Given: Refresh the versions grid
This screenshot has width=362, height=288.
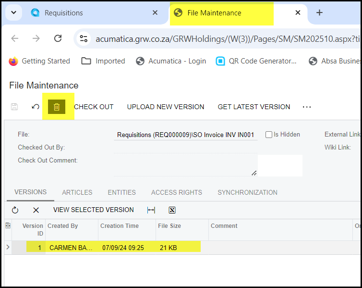Looking at the screenshot, I should pyautogui.click(x=15, y=210).
